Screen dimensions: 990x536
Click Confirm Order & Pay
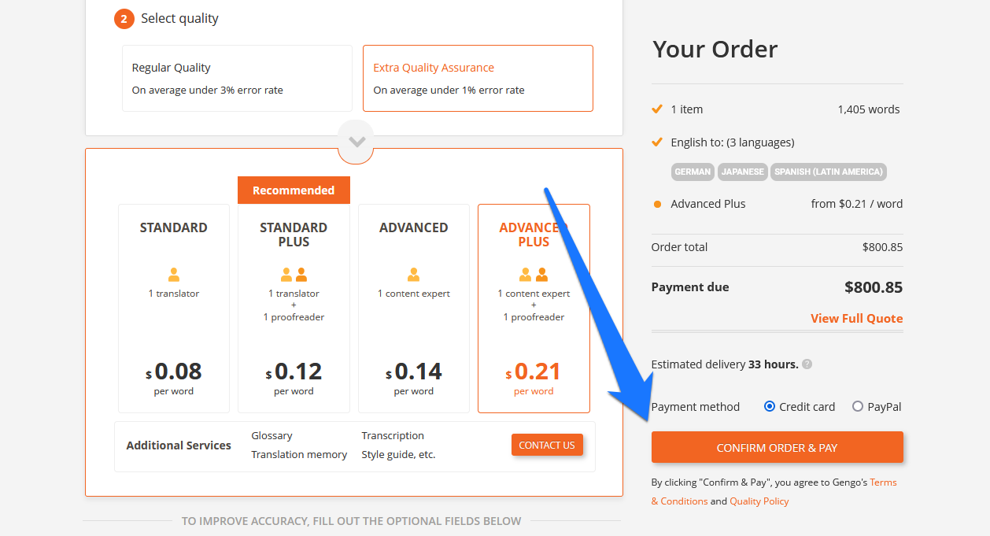point(777,447)
